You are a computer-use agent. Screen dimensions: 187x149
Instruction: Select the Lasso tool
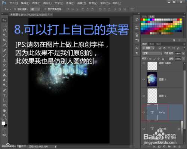[x=4, y=30]
